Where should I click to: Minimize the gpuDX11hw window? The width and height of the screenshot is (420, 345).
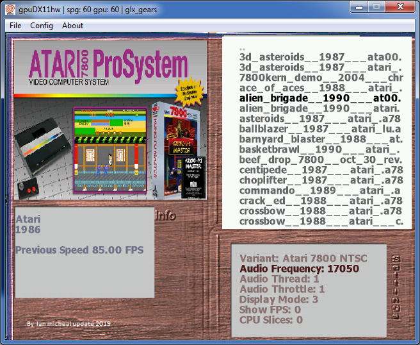[359, 6]
